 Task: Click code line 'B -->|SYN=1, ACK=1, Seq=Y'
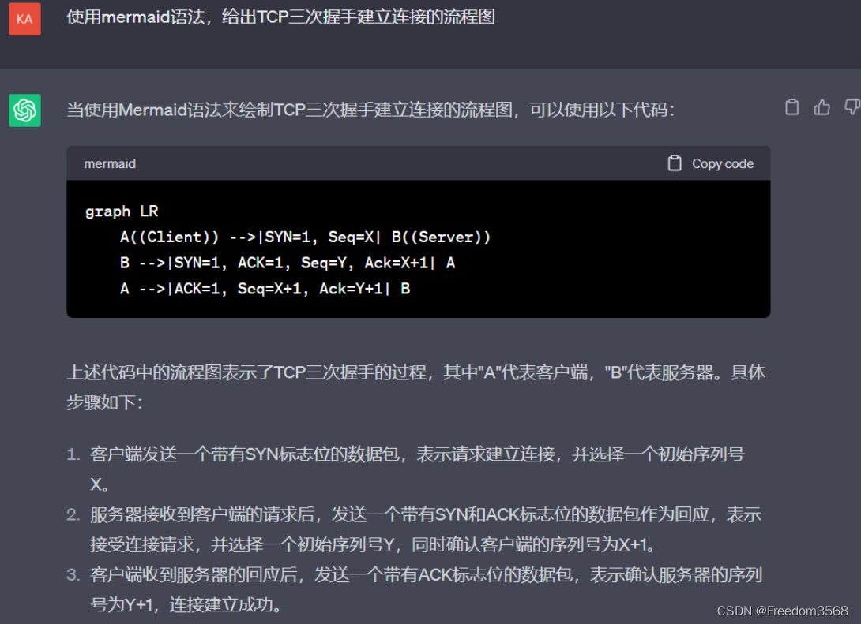pyautogui.click(x=288, y=263)
